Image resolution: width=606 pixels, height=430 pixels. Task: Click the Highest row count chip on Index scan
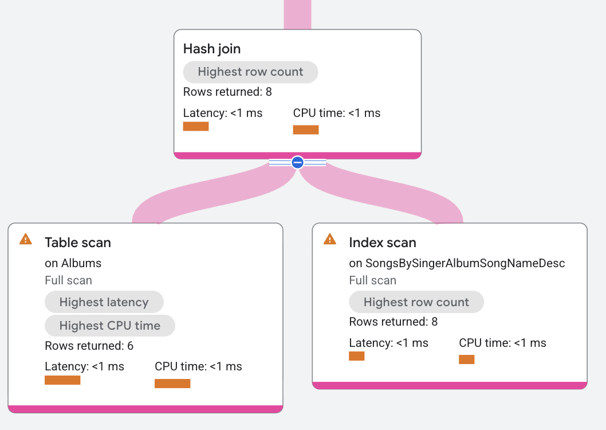pos(416,302)
